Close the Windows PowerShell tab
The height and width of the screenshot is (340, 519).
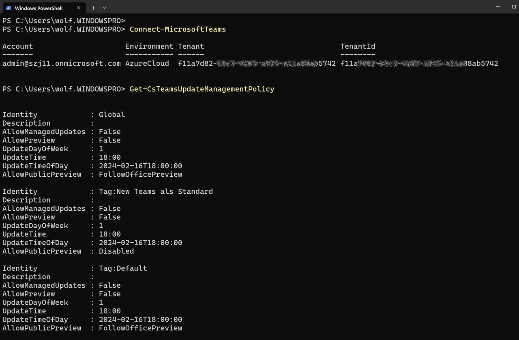coord(79,8)
